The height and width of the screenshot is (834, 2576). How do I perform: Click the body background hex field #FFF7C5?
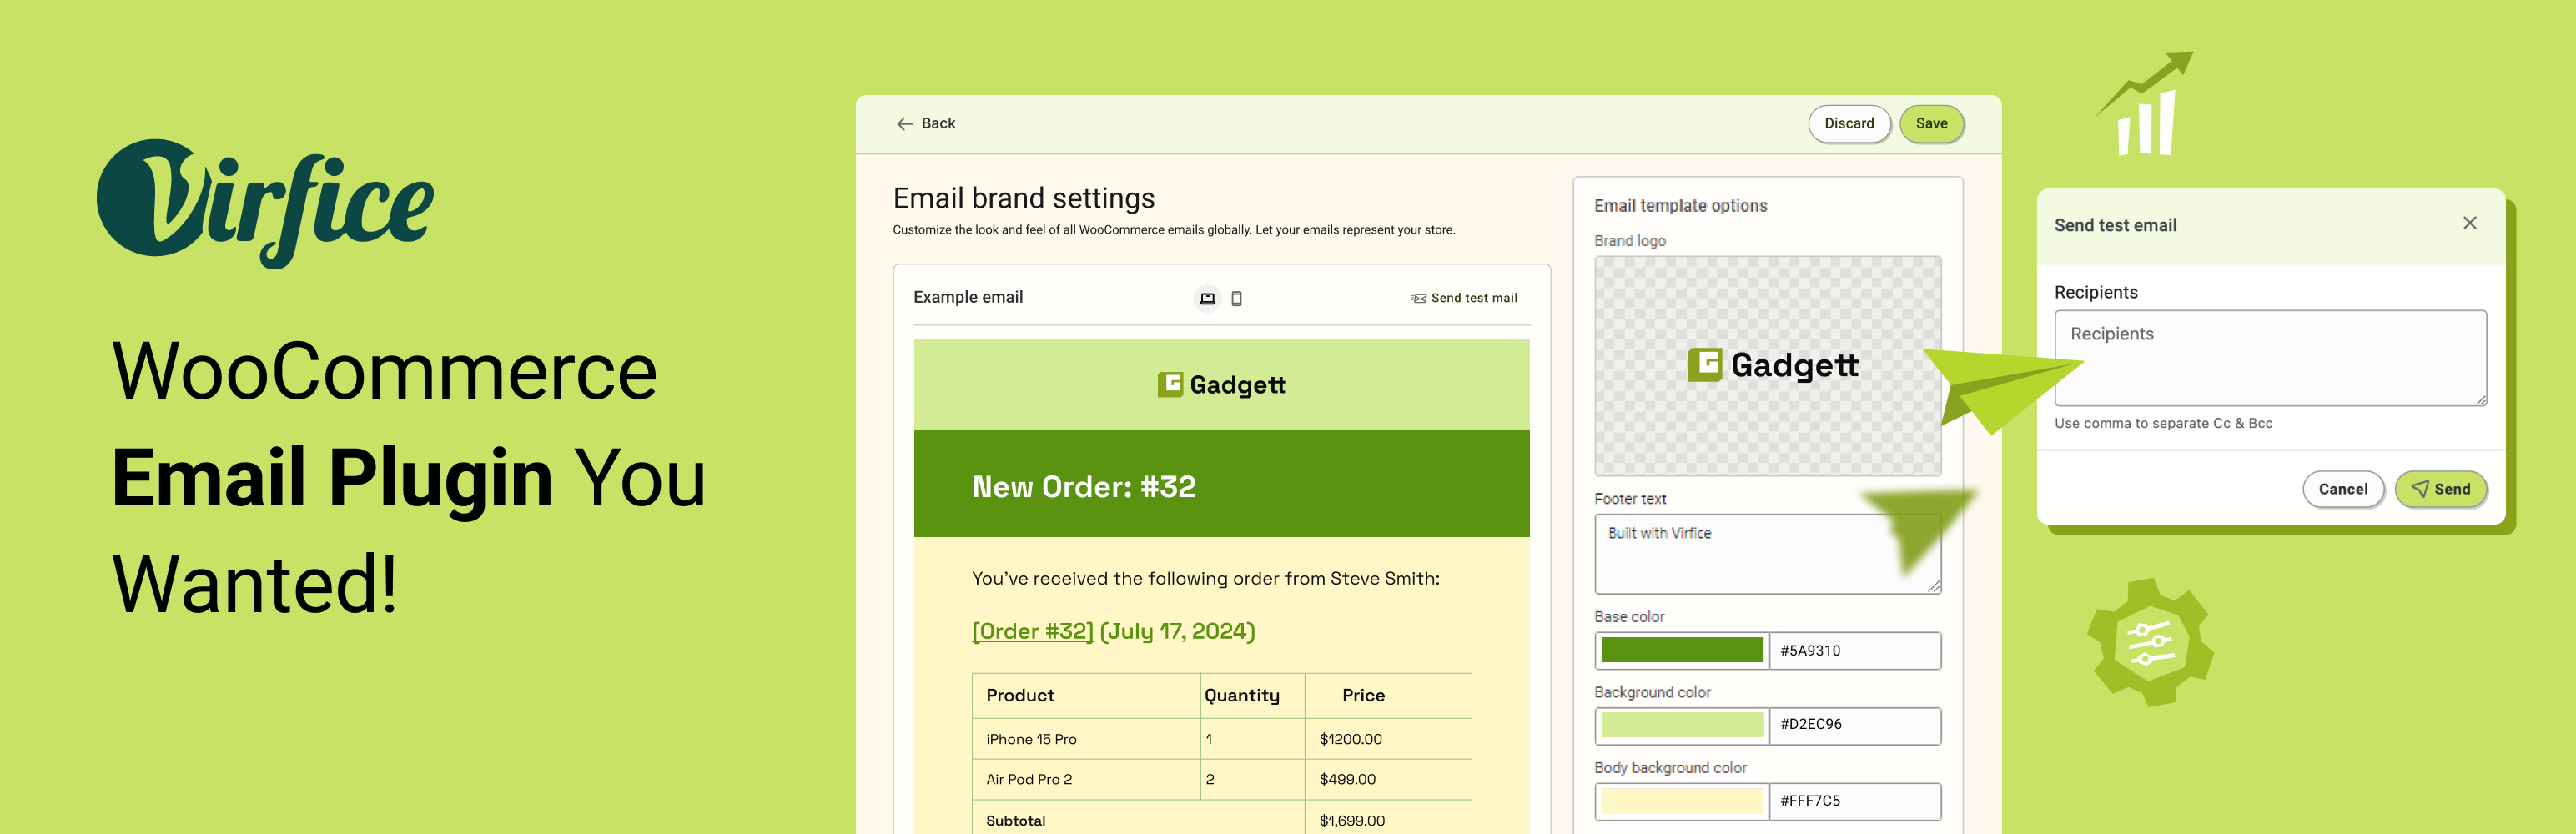point(1855,801)
